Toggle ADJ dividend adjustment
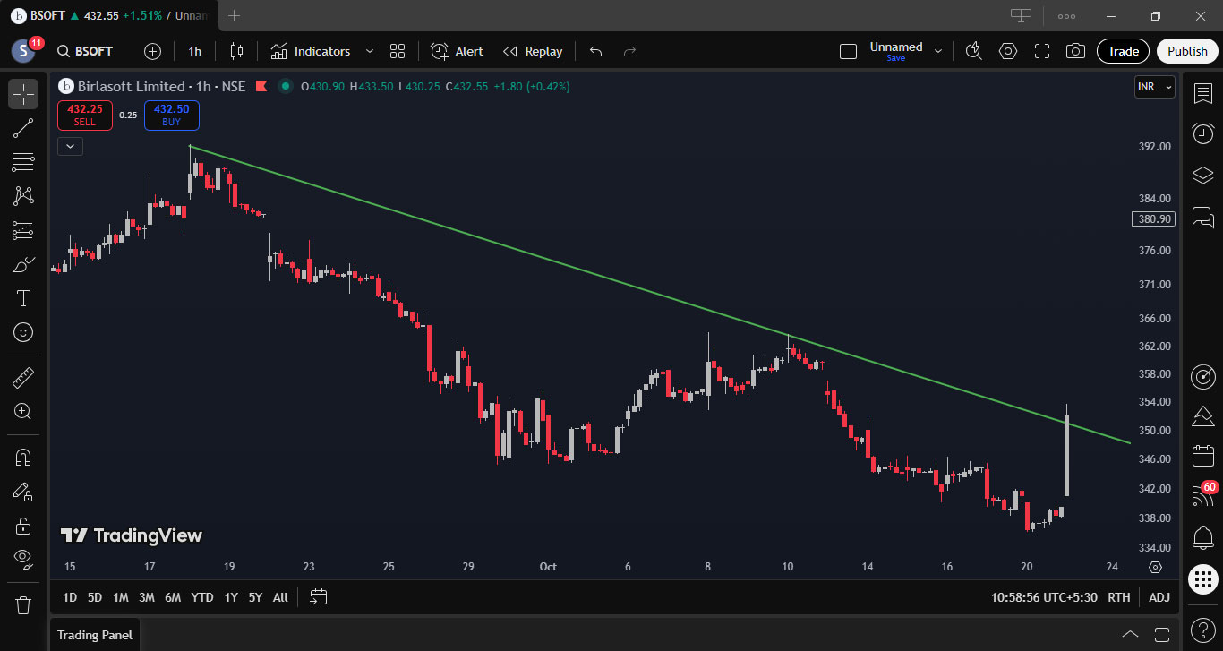The width and height of the screenshot is (1223, 651). (1159, 597)
